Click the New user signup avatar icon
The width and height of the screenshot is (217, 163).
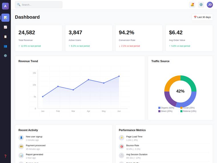tap(21, 138)
